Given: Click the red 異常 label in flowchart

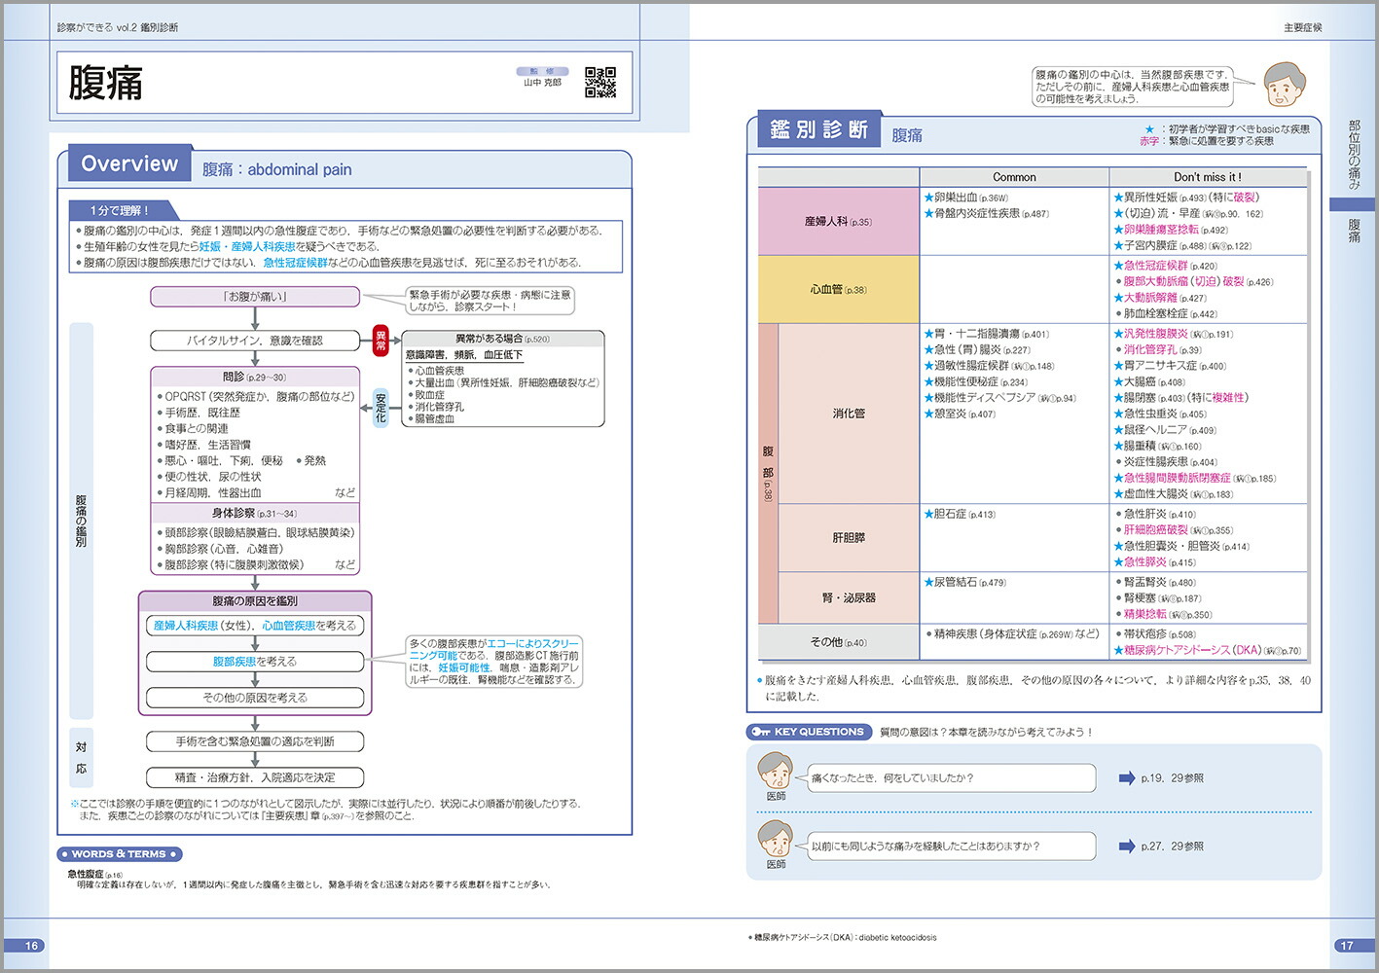Looking at the screenshot, I should pos(381,341).
